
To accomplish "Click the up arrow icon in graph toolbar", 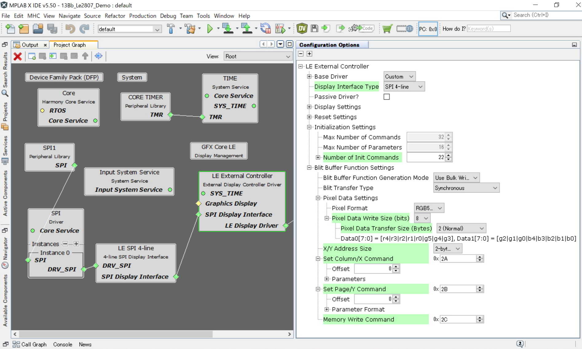I will pyautogui.click(x=85, y=56).
